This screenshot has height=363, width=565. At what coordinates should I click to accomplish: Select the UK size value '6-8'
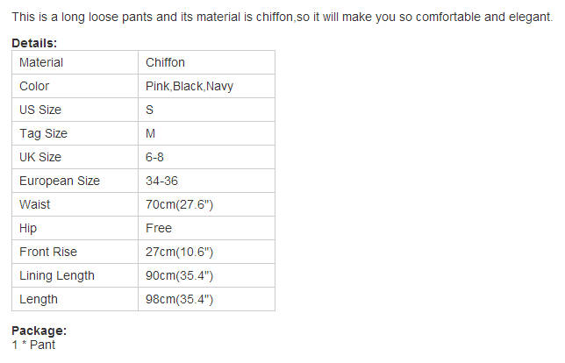154,157
